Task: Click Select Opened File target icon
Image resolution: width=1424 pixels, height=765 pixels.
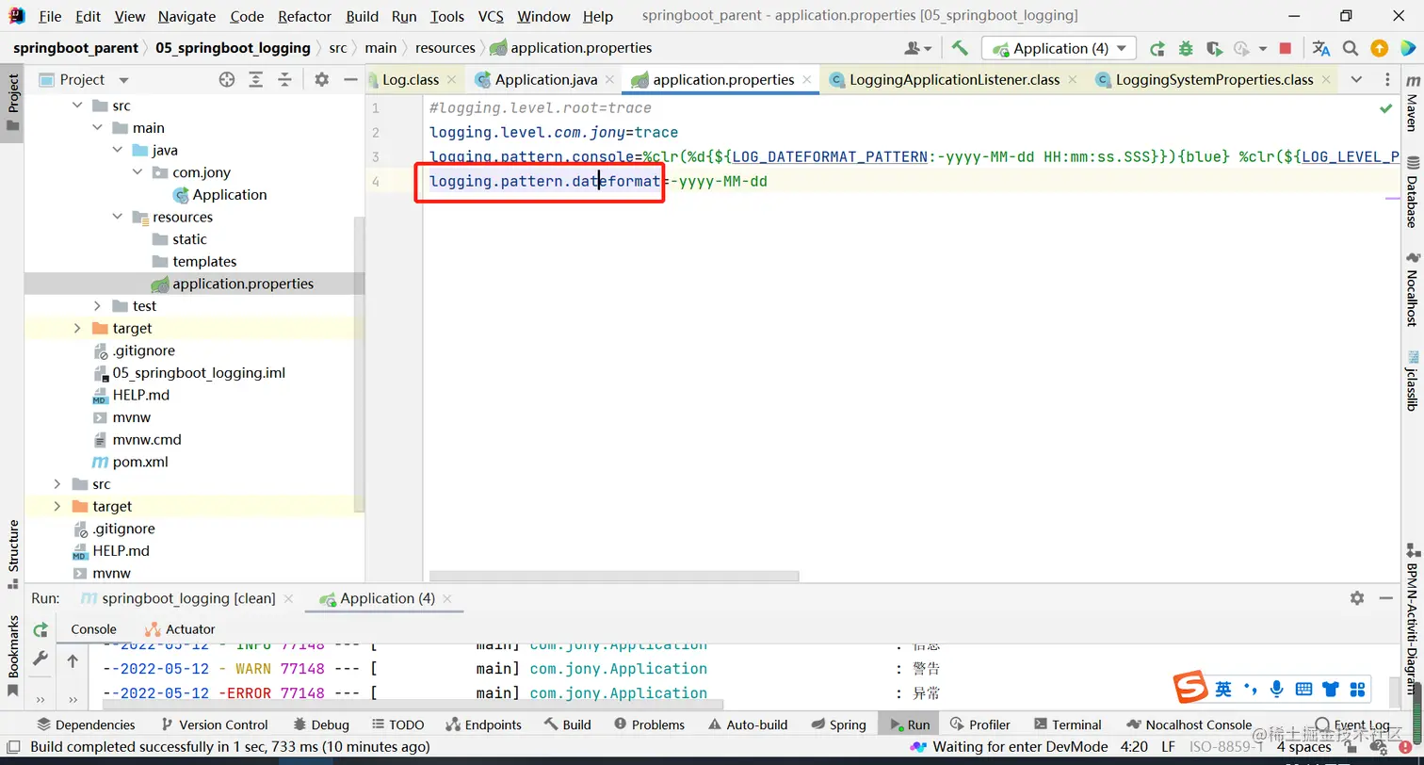Action: (x=226, y=80)
